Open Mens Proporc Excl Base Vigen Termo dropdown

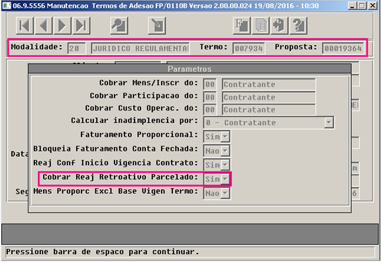click(x=225, y=193)
